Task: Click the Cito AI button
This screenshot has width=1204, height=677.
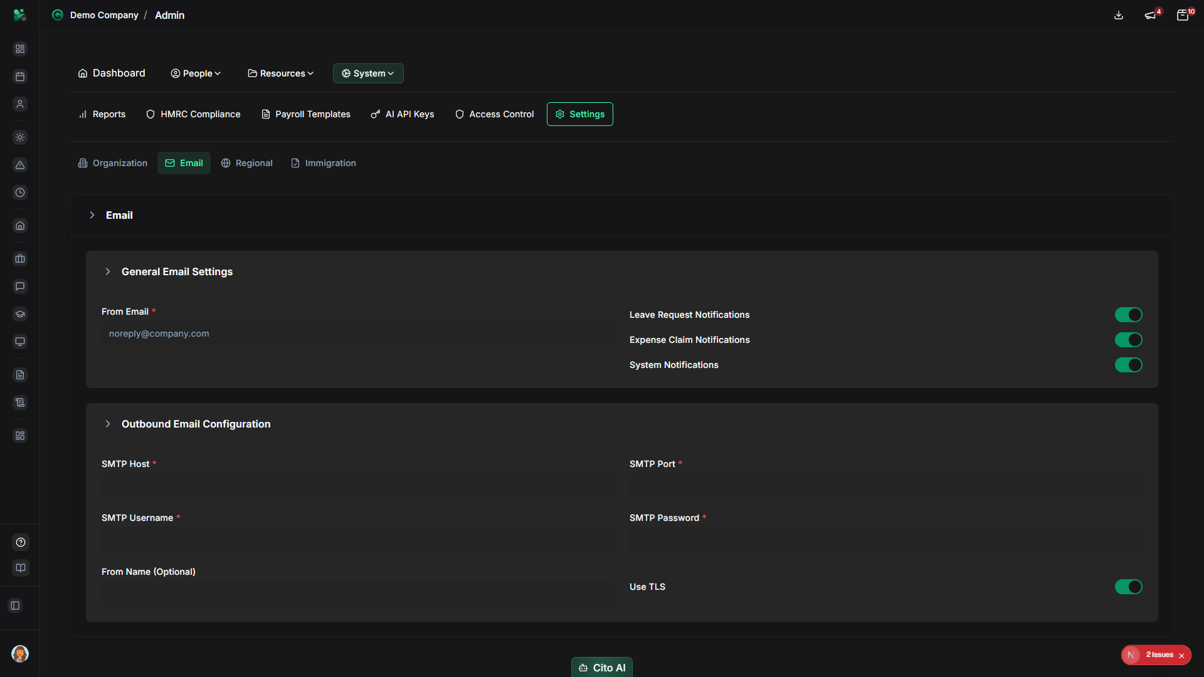Action: 602,668
